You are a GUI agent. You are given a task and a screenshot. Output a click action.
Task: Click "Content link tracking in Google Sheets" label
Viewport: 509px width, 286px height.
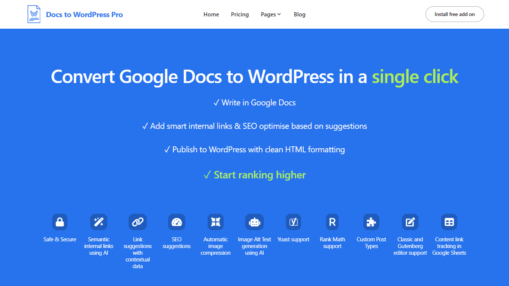coord(449,246)
